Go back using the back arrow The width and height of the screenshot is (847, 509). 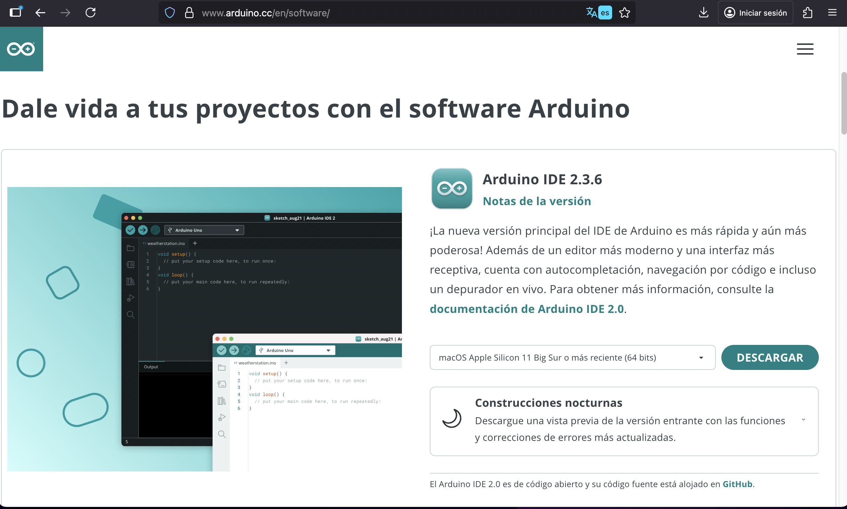[x=40, y=13]
